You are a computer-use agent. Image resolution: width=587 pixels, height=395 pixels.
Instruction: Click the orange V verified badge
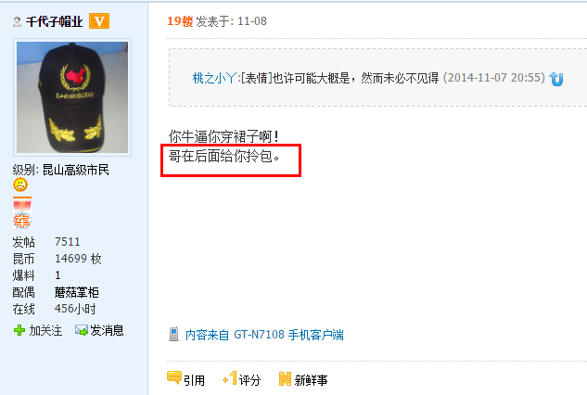99,21
